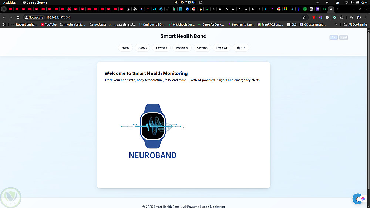Open the FreeRTOS doc... bookmark
Image resolution: width=370 pixels, height=208 pixels.
click(270, 24)
